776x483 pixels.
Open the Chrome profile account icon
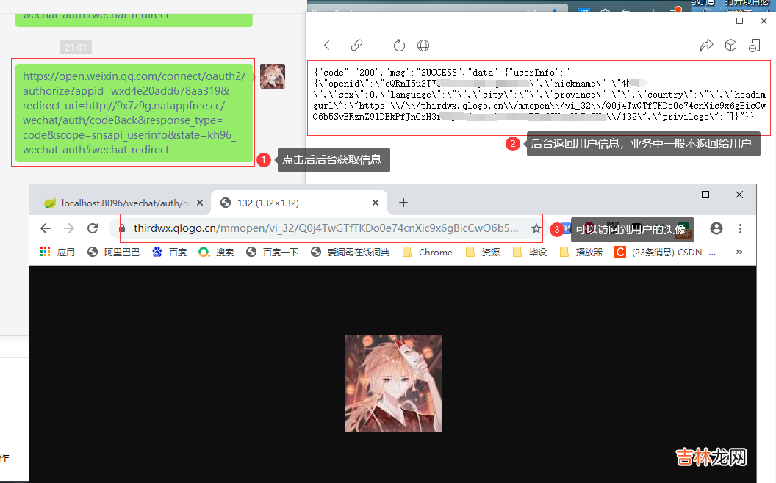pyautogui.click(x=716, y=228)
